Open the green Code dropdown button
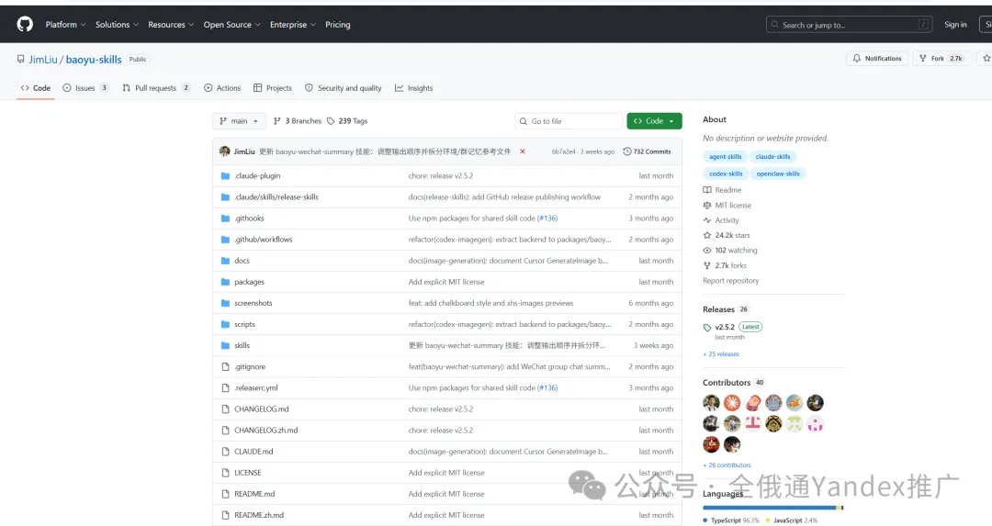The image size is (992, 526). pyautogui.click(x=654, y=121)
